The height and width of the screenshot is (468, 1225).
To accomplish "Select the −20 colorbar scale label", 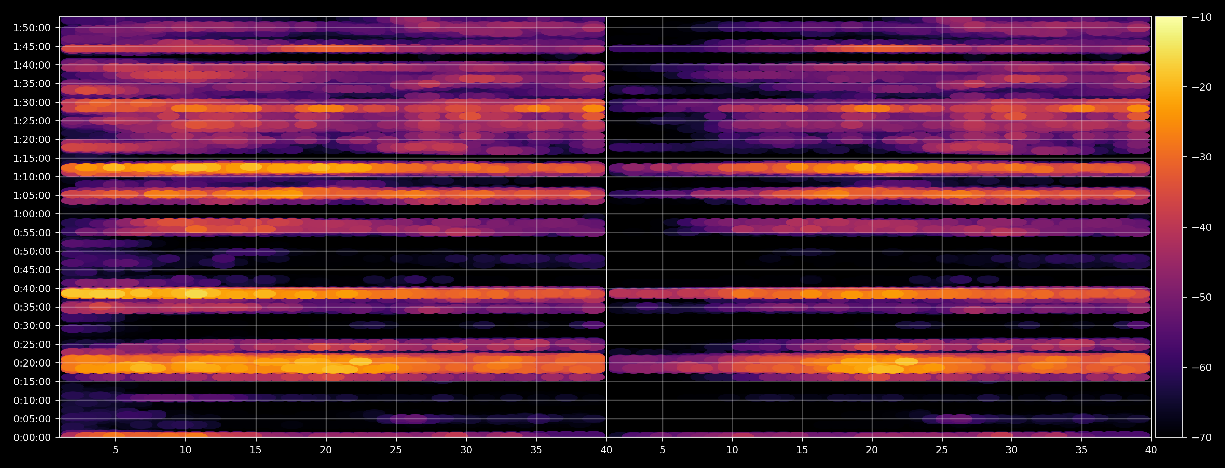I will point(1202,87).
